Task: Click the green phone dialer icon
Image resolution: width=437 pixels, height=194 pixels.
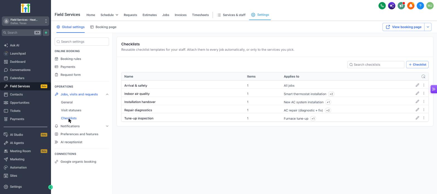Action: (382, 6)
